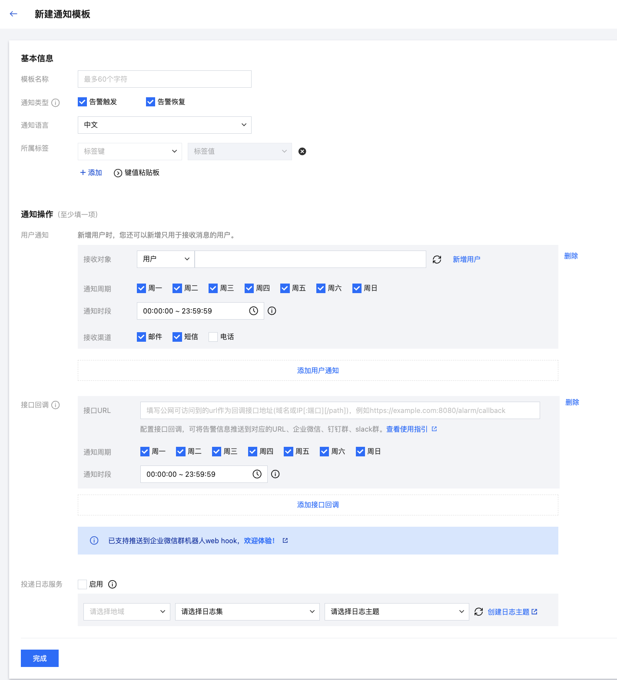The height and width of the screenshot is (680, 617).
Task: Delete the user notification block via 删除
Action: (x=571, y=256)
